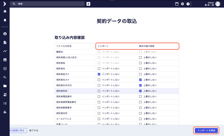Uncheck インポートしない for 契約者姓カナ row
This screenshot has height=136, width=224.
point(99,74)
